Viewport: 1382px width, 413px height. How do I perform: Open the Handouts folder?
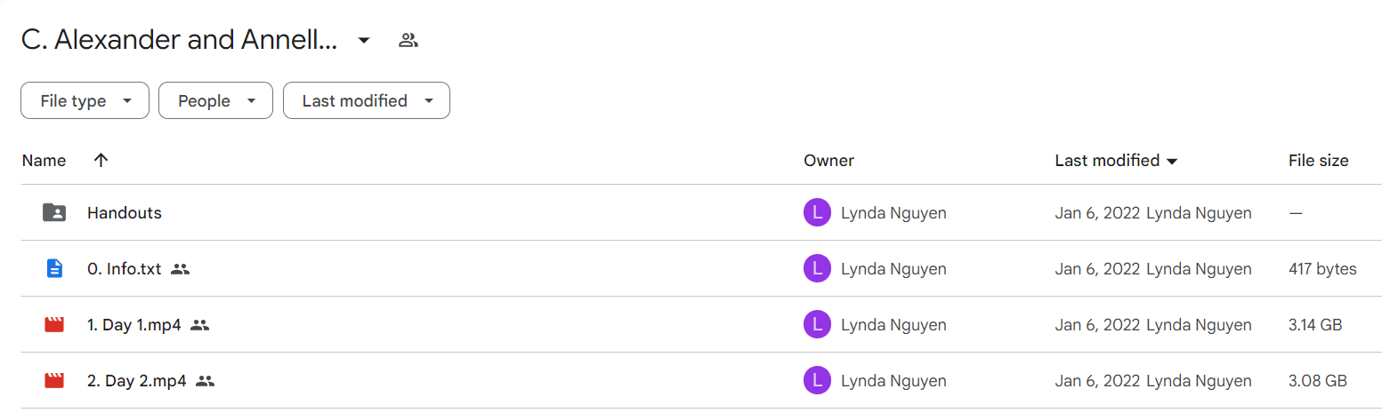(125, 213)
